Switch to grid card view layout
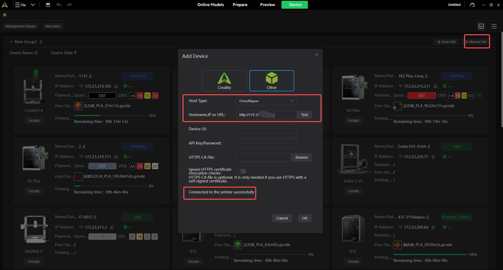 point(481,26)
